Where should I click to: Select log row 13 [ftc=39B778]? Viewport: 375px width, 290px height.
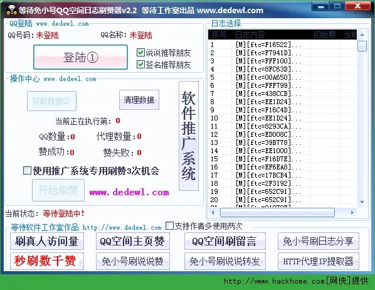[283, 142]
